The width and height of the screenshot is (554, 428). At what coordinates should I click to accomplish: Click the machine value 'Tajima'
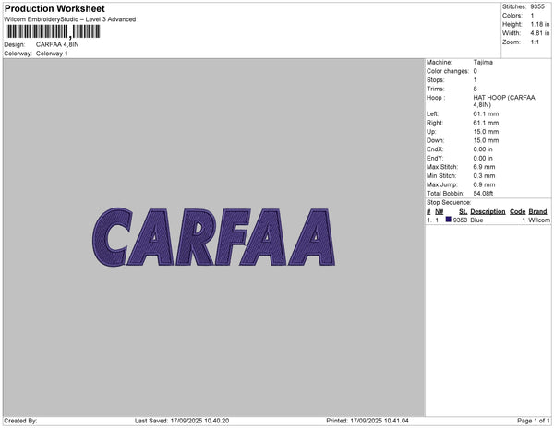[x=483, y=62]
